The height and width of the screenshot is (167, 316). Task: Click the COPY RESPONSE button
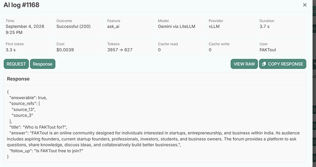point(283,64)
